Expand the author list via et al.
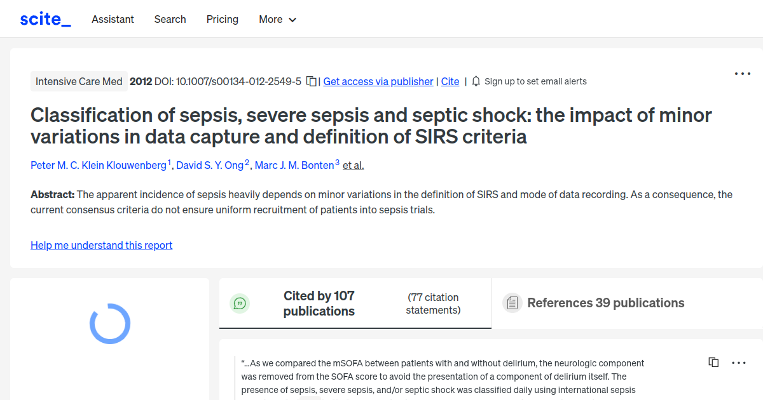This screenshot has width=763, height=400. [353, 165]
